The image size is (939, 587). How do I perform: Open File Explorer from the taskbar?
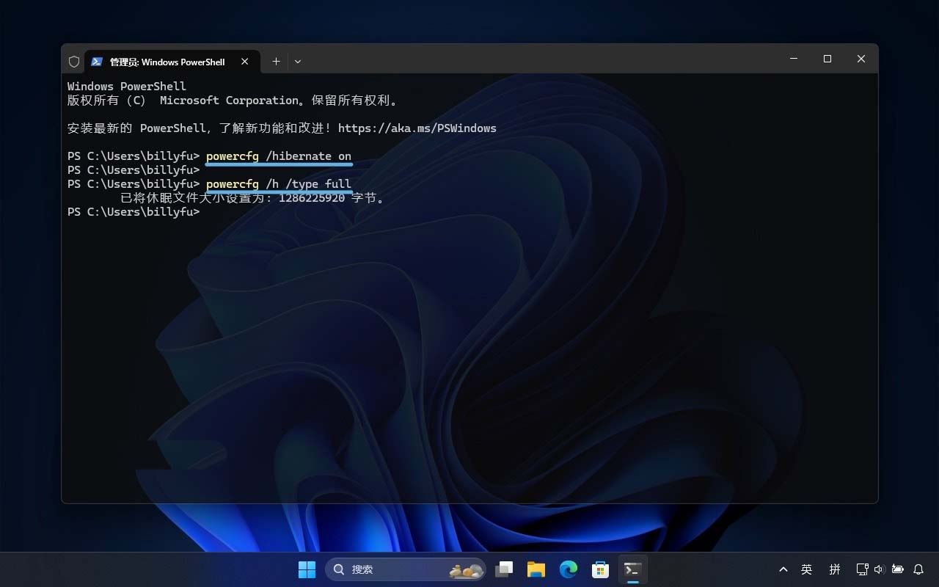(x=536, y=569)
